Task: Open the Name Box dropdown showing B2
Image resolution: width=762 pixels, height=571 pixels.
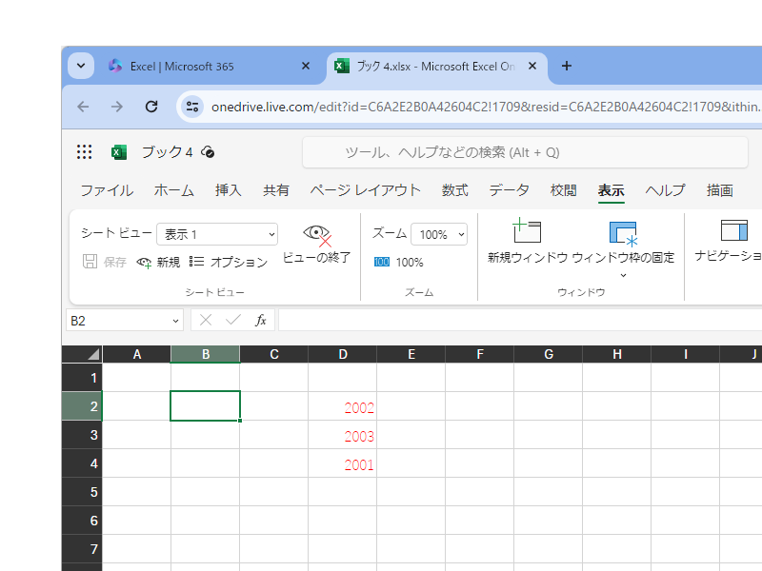Action: click(174, 320)
